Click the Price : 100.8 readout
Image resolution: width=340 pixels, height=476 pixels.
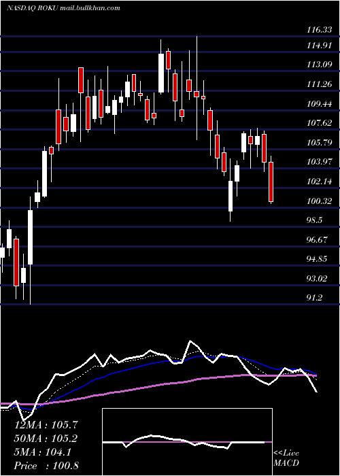coord(46,466)
